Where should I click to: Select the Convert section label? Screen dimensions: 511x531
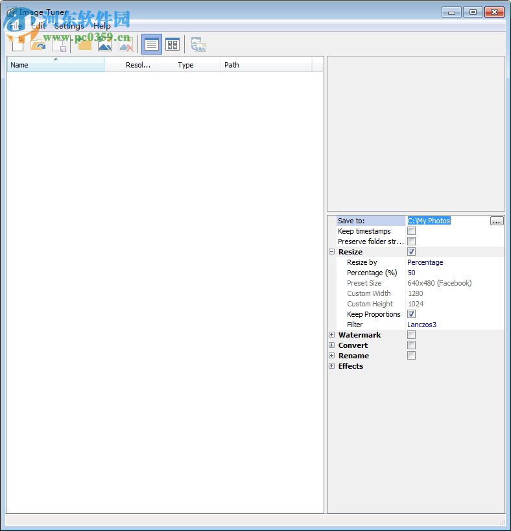(353, 345)
